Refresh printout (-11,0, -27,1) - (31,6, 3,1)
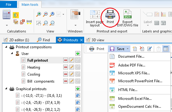 pyautogui.click(x=78, y=95)
